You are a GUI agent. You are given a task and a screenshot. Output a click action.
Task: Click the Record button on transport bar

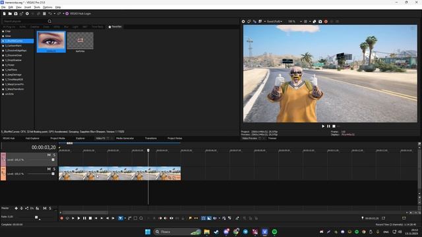tap(61, 218)
